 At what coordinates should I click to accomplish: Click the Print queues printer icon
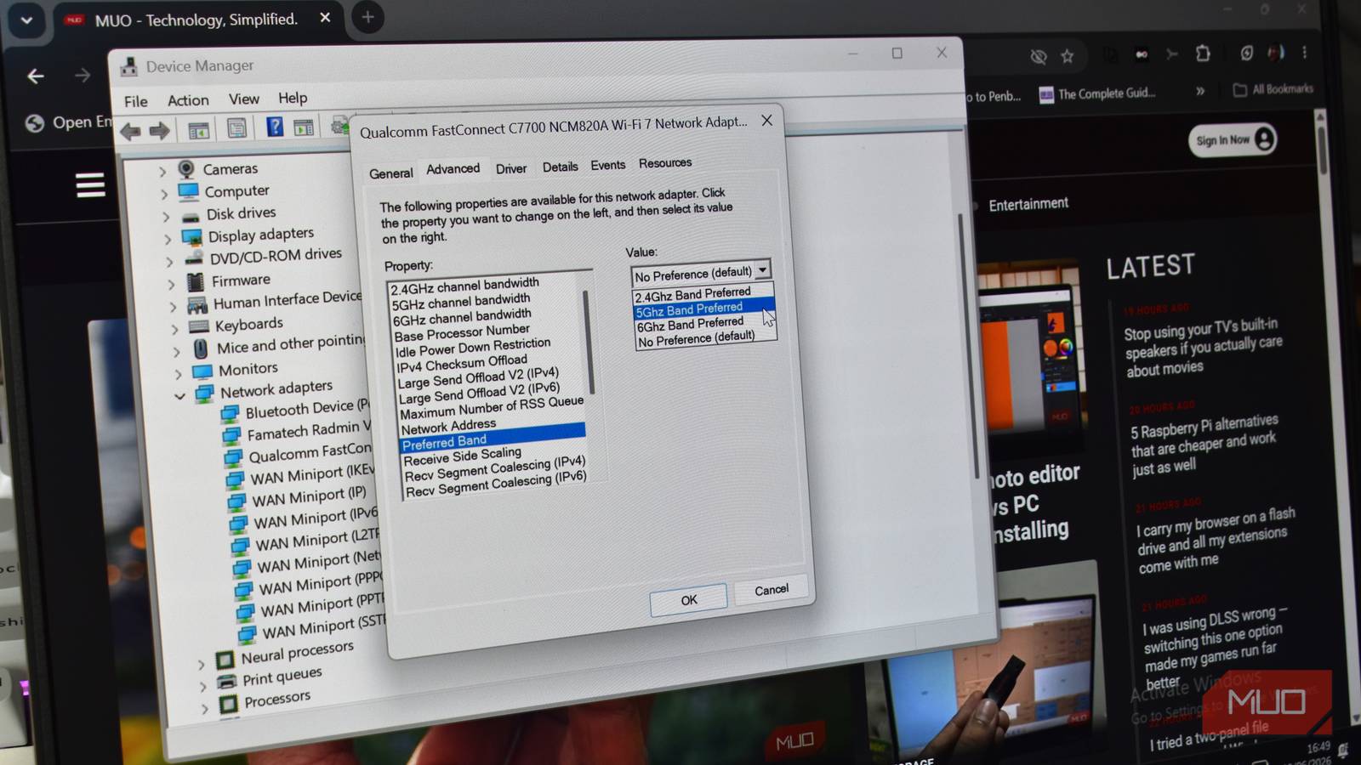[226, 681]
